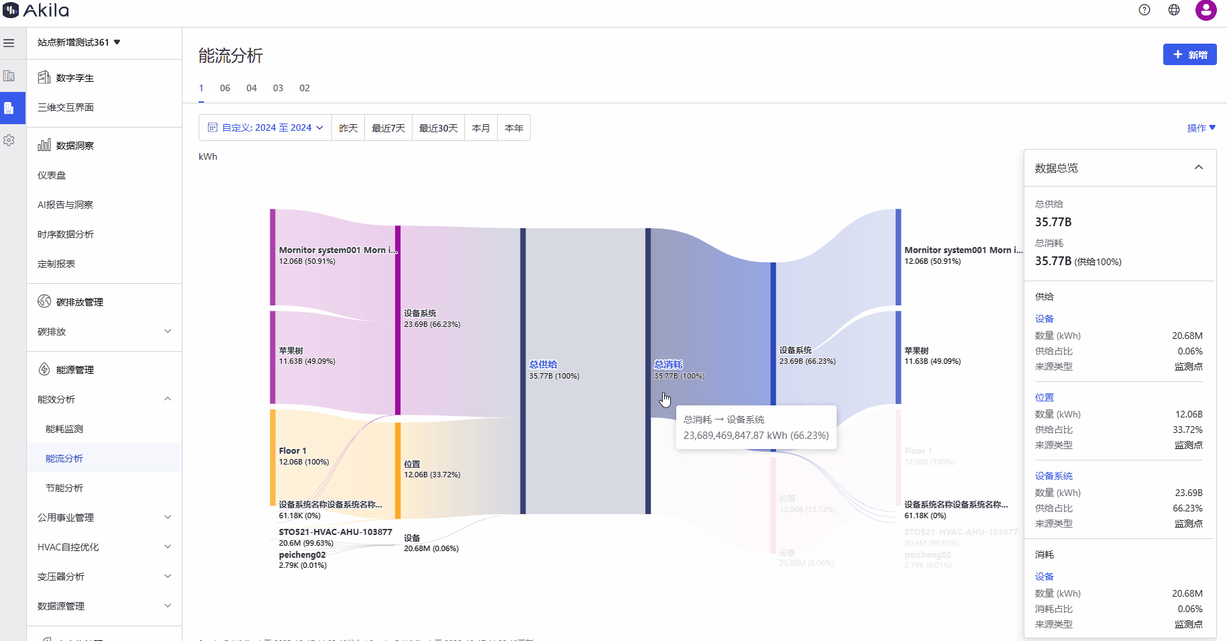This screenshot has height=641, width=1227.
Task: Collapse the 数据总览 panel
Action: tap(1198, 168)
